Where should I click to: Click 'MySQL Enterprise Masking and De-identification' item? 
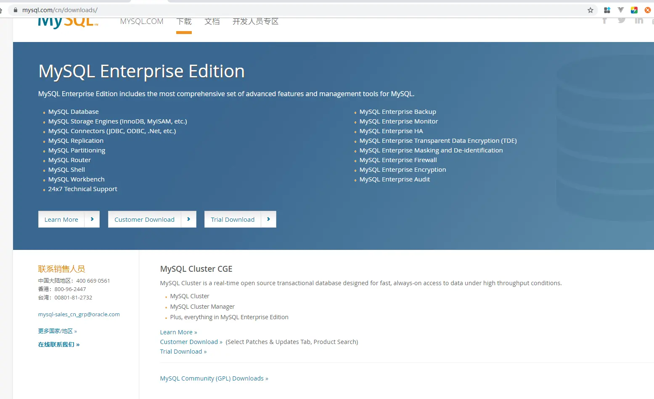click(431, 150)
